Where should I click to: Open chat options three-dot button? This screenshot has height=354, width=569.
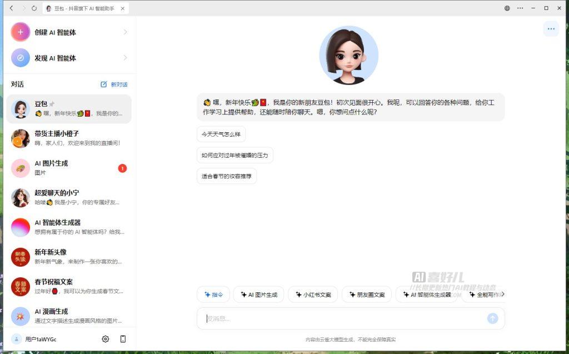(551, 29)
